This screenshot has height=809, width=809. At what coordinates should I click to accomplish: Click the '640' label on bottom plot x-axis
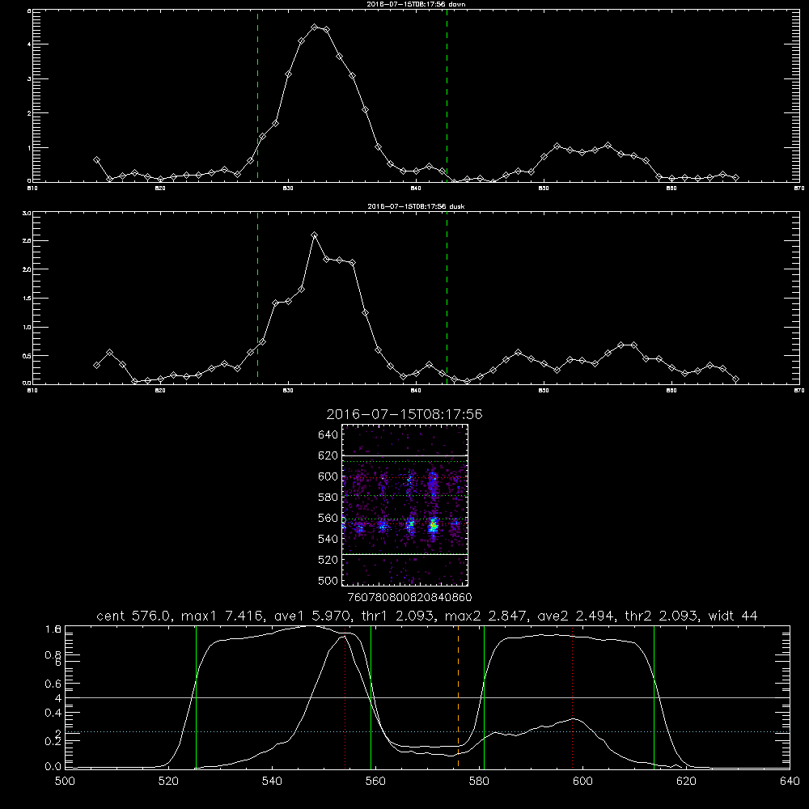(x=790, y=781)
